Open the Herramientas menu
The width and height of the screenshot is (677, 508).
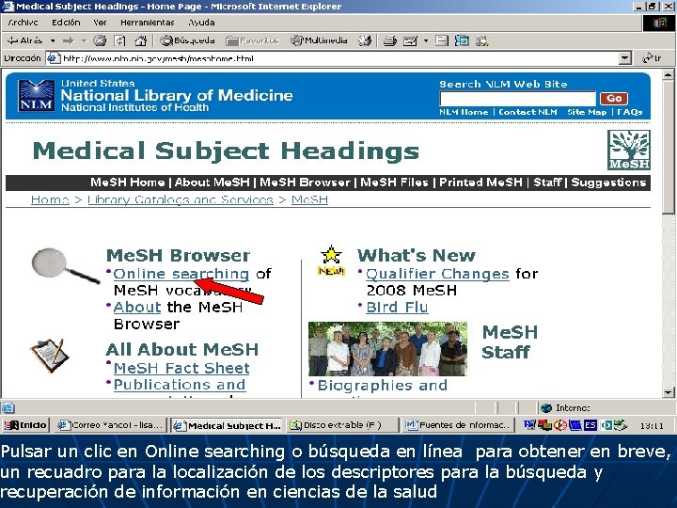click(x=148, y=23)
